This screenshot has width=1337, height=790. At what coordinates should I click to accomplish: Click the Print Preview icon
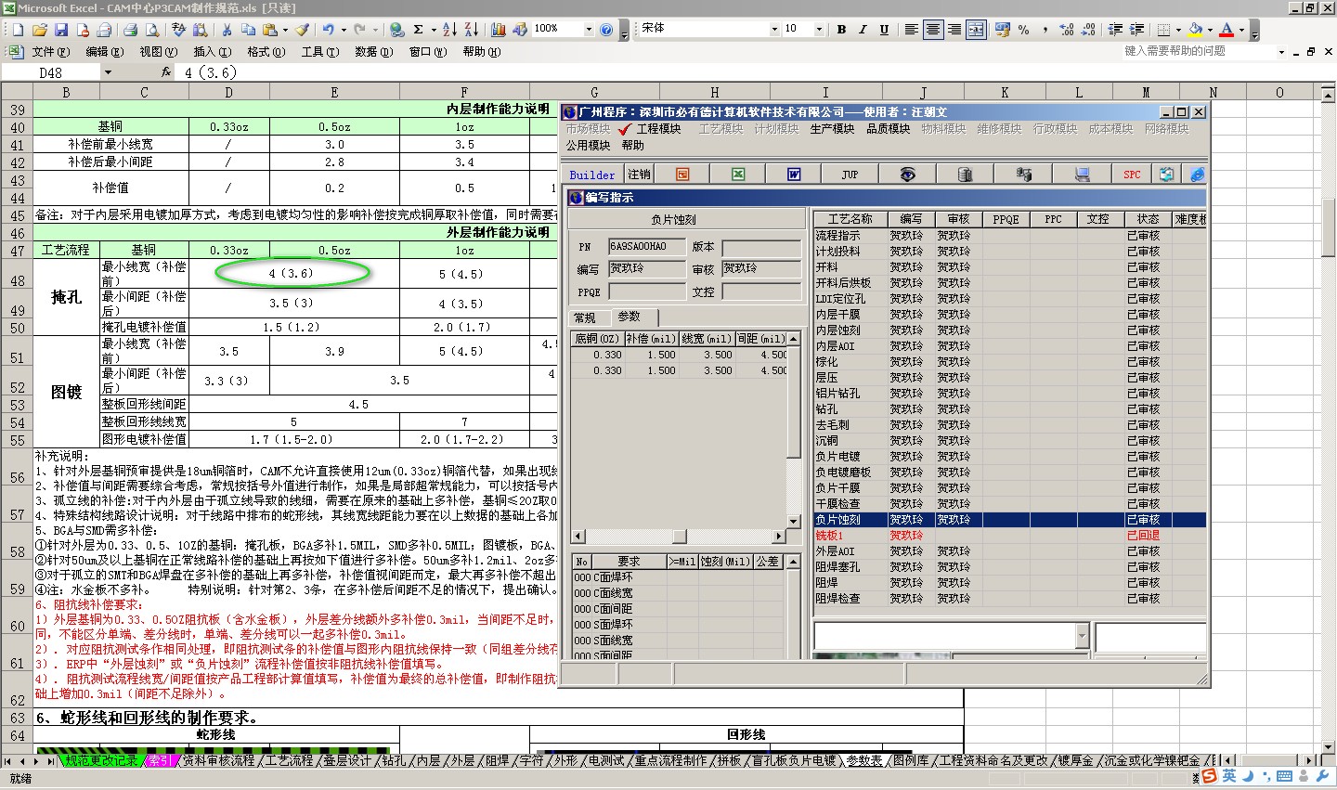(151, 30)
